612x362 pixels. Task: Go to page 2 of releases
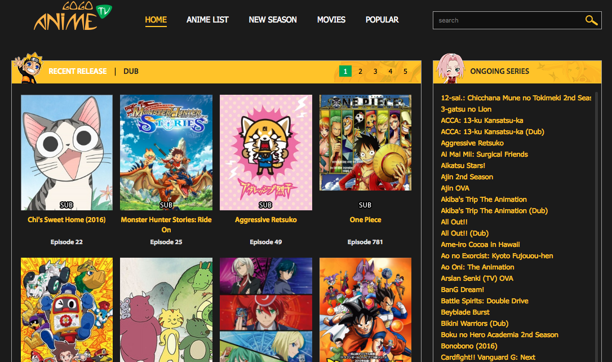(x=360, y=71)
